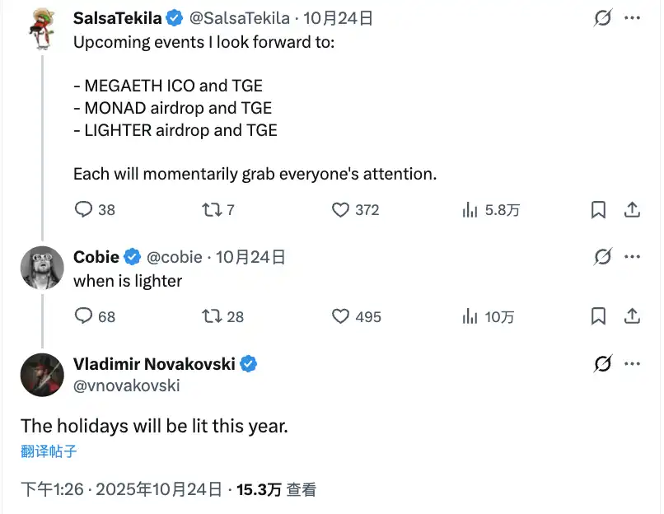Reply to SalsaTekila's tweet
This screenshot has height=514, width=664.
[x=84, y=210]
